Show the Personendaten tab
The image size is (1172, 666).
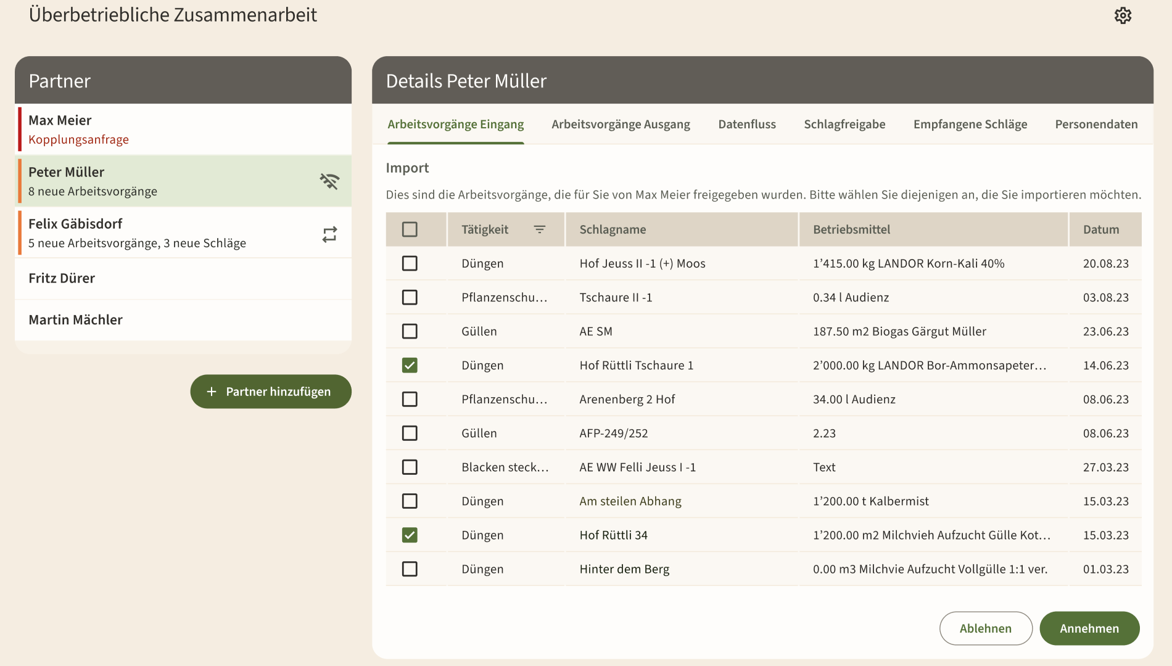point(1096,125)
